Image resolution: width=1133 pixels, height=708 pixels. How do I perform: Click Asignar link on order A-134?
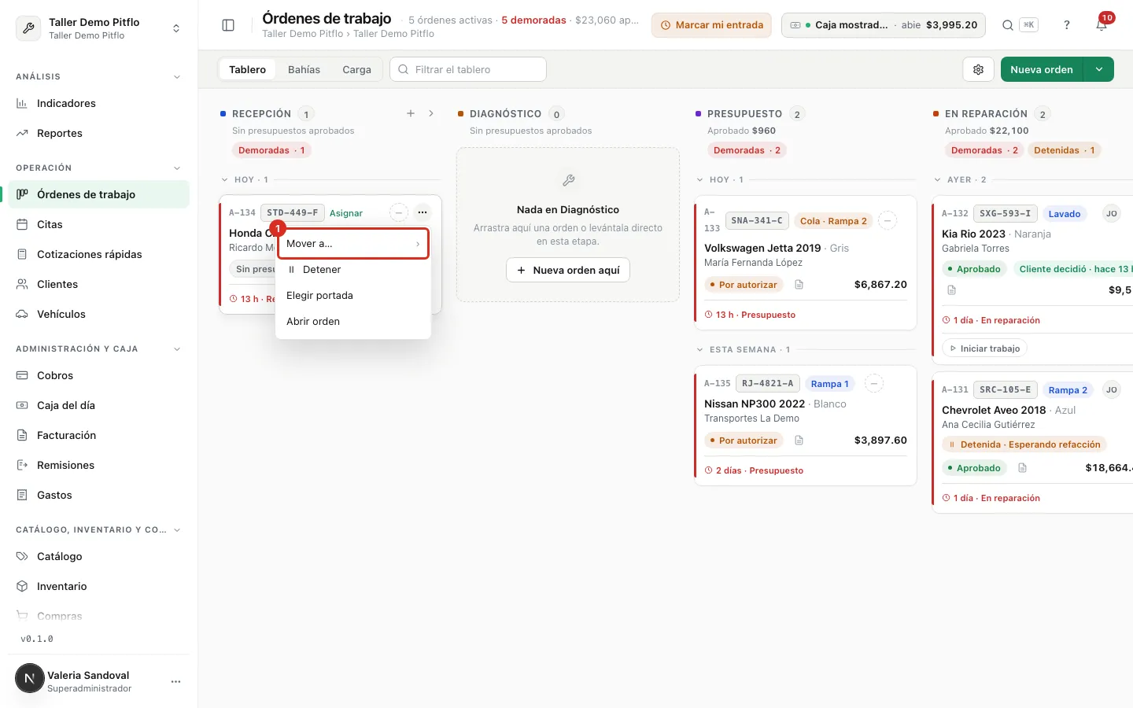346,213
